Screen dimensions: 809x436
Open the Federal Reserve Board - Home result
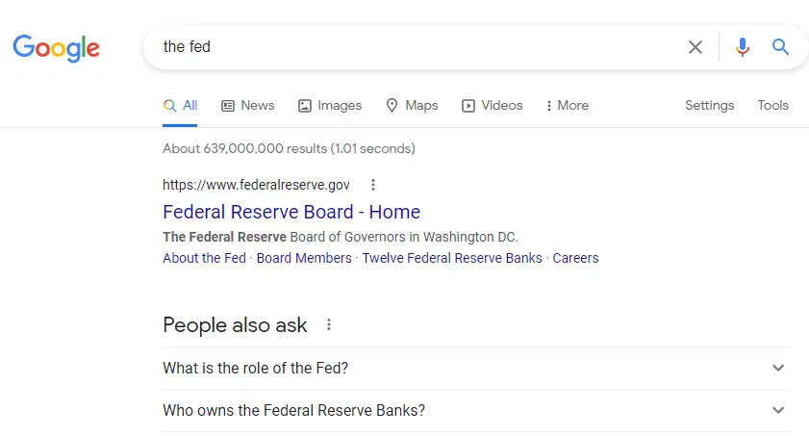point(291,212)
